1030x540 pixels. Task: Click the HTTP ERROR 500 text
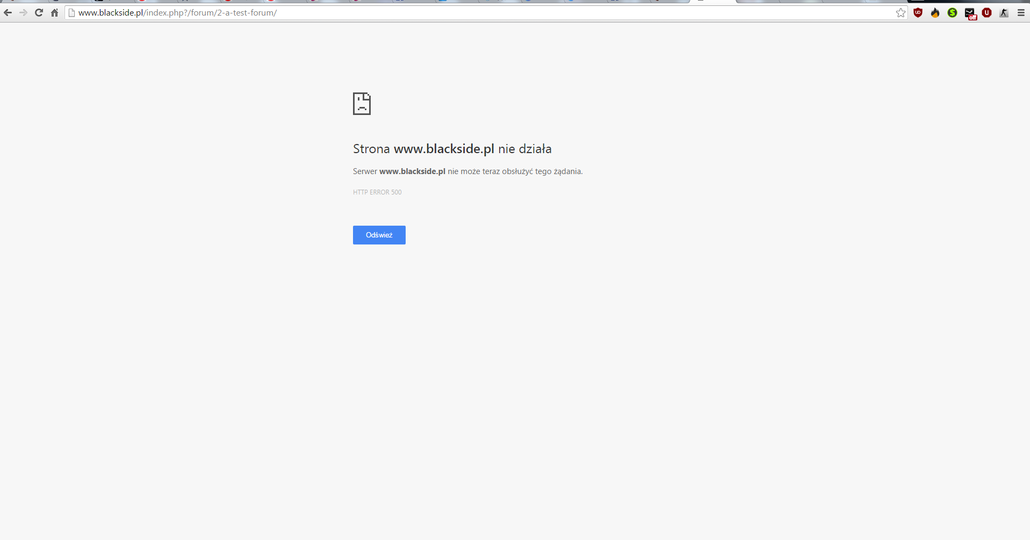377,192
